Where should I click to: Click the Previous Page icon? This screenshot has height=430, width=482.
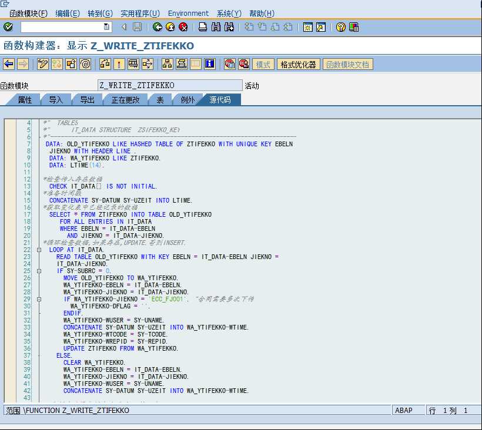tap(262, 27)
